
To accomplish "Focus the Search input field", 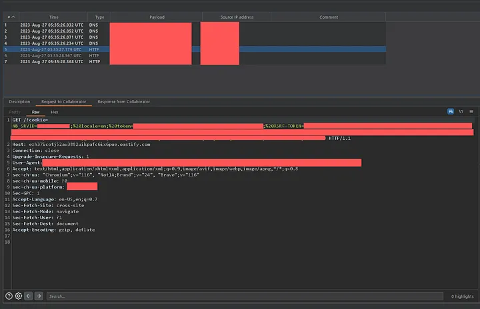I will tap(245, 296).
